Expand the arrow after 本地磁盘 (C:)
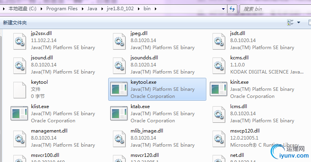 (x=41, y=9)
